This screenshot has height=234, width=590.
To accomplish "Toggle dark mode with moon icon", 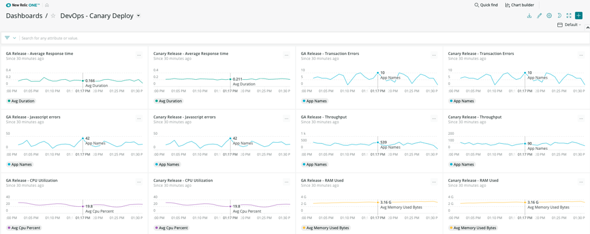I will point(559,16).
